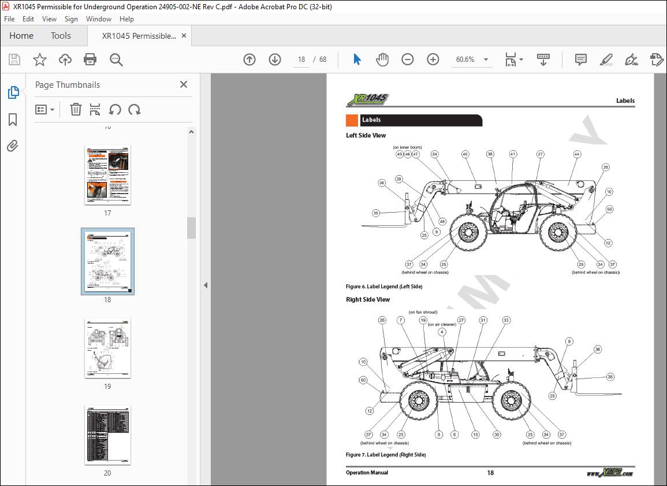
Task: Rotate page clockwise
Action: pos(135,109)
